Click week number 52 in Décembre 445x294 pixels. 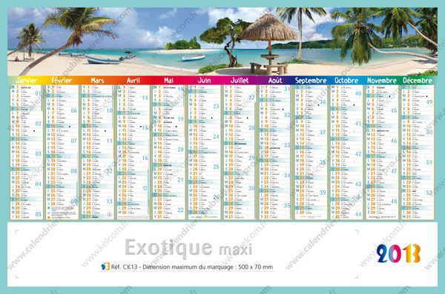[x=429, y=193]
